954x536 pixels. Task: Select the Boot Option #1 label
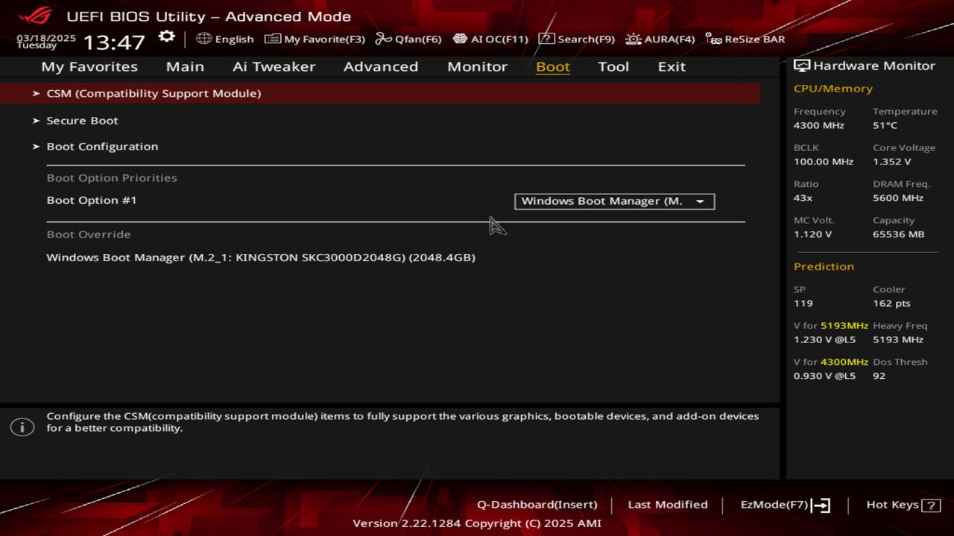[92, 200]
